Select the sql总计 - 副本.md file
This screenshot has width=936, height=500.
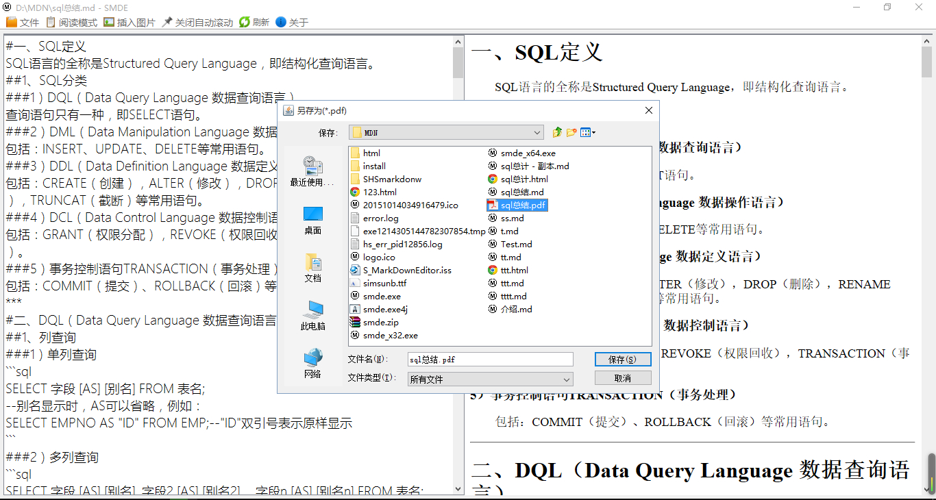[528, 166]
